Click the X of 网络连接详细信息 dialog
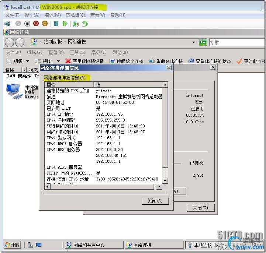266x253 pixels. [169, 68]
